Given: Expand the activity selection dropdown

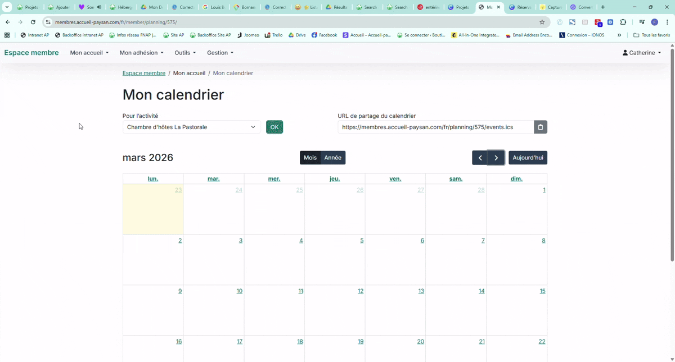Looking at the screenshot, I should coord(191,127).
